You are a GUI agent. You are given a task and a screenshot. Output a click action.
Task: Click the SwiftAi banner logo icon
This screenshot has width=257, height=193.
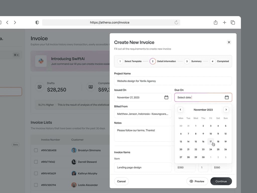[41, 61]
